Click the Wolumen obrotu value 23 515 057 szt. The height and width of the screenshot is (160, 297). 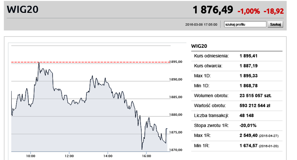pyautogui.click(x=255, y=96)
